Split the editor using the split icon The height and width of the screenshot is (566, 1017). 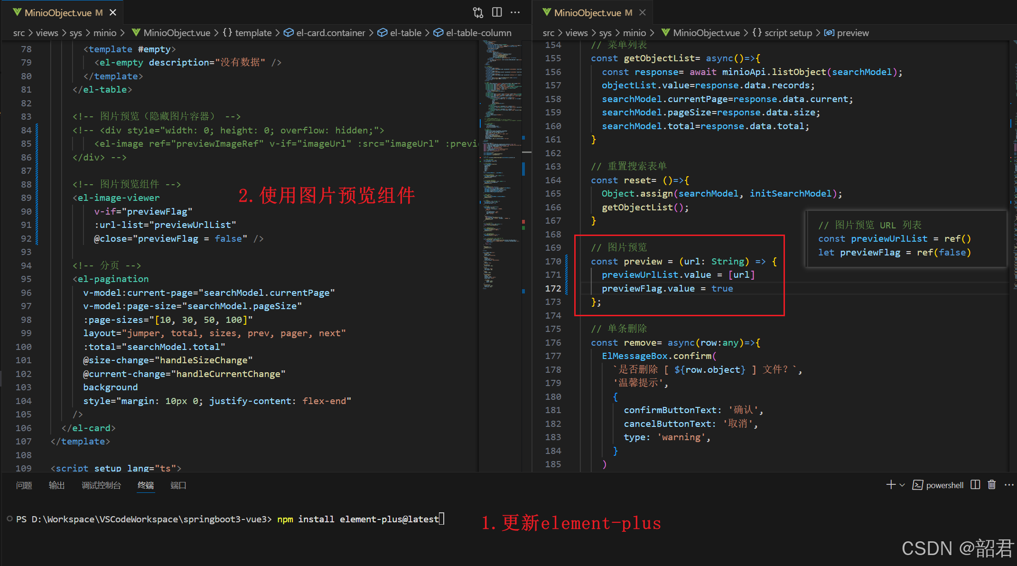[x=496, y=12]
